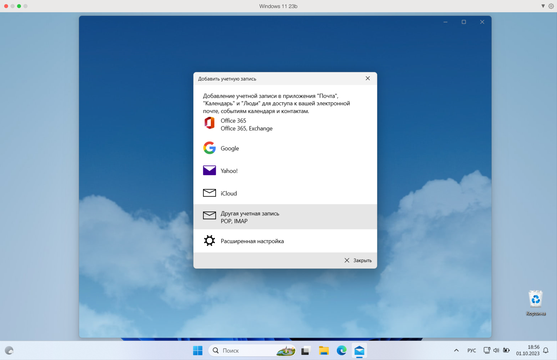Expand hidden system tray icons chevron

456,350
